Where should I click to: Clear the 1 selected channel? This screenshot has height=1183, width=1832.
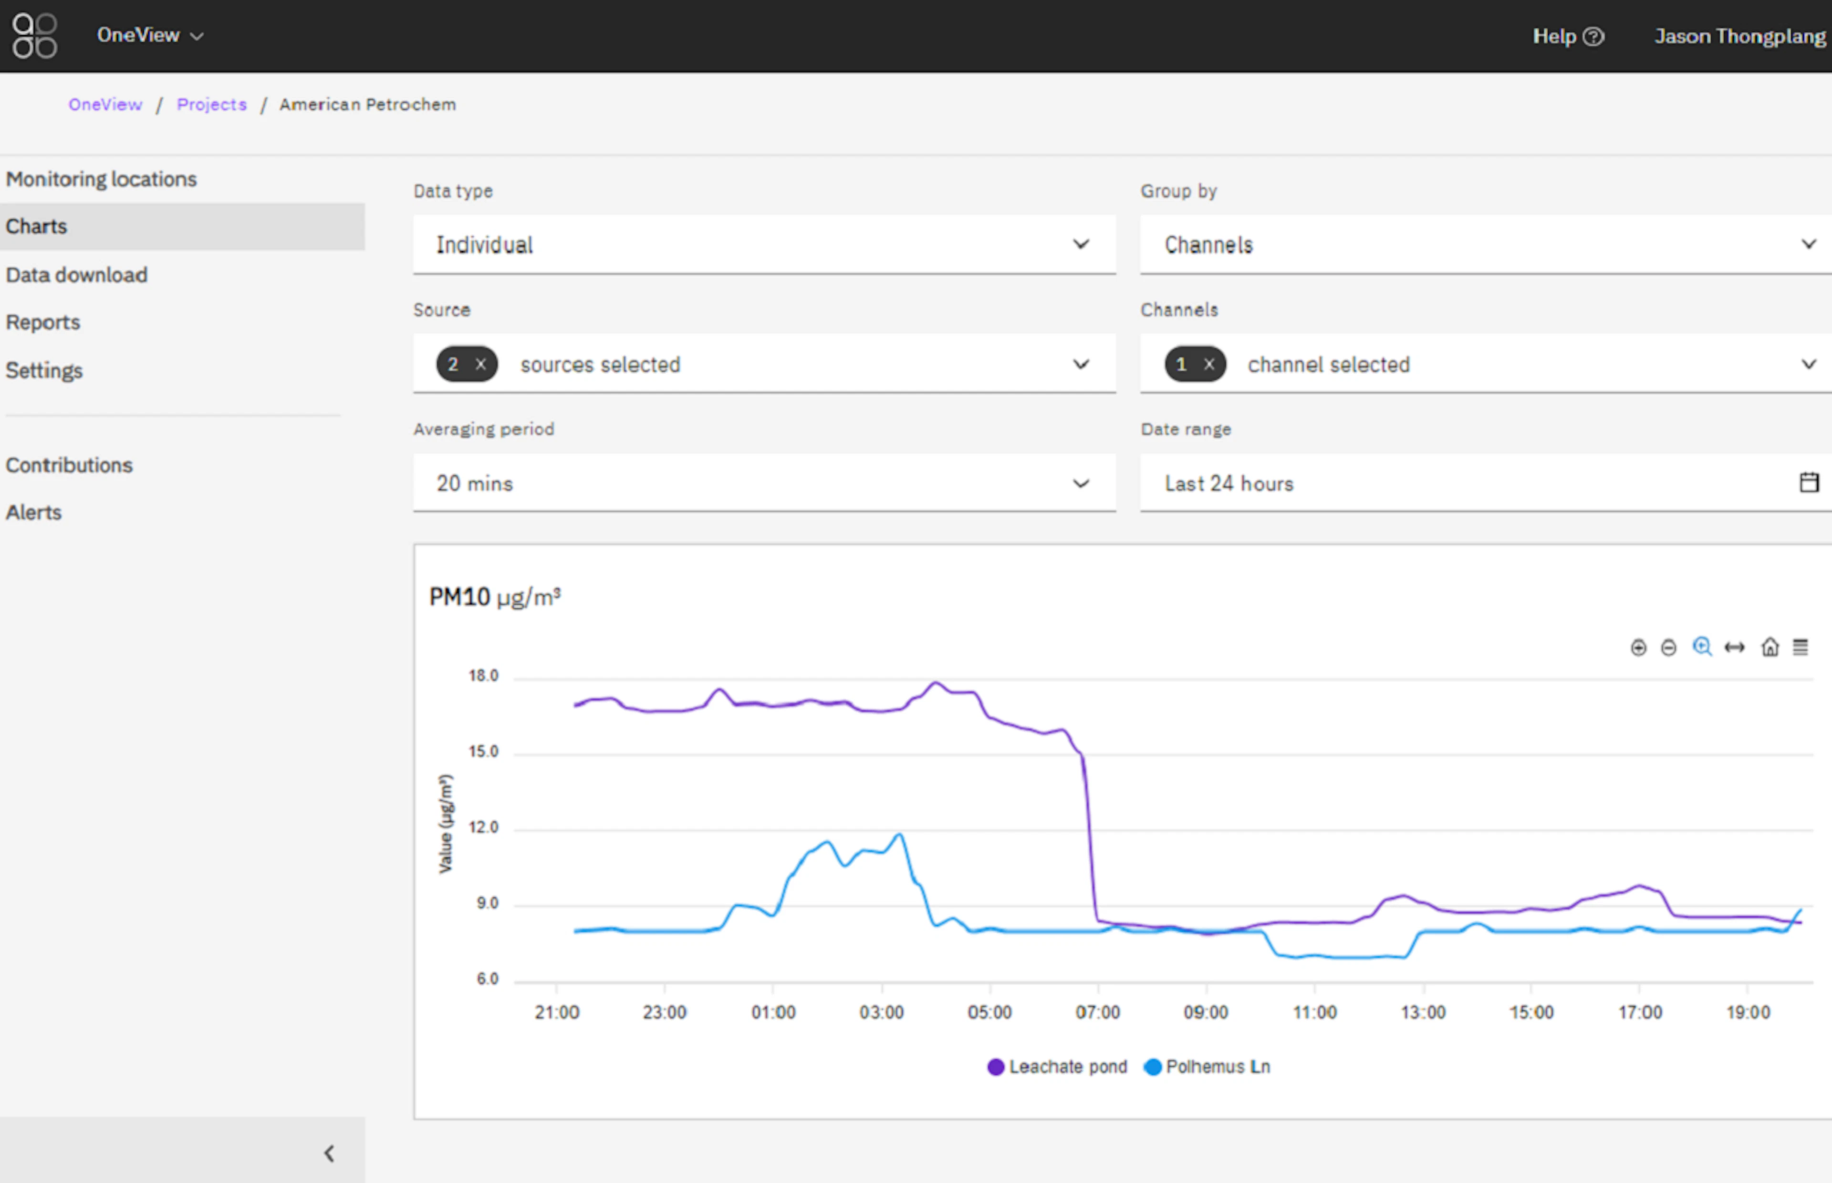1209,364
